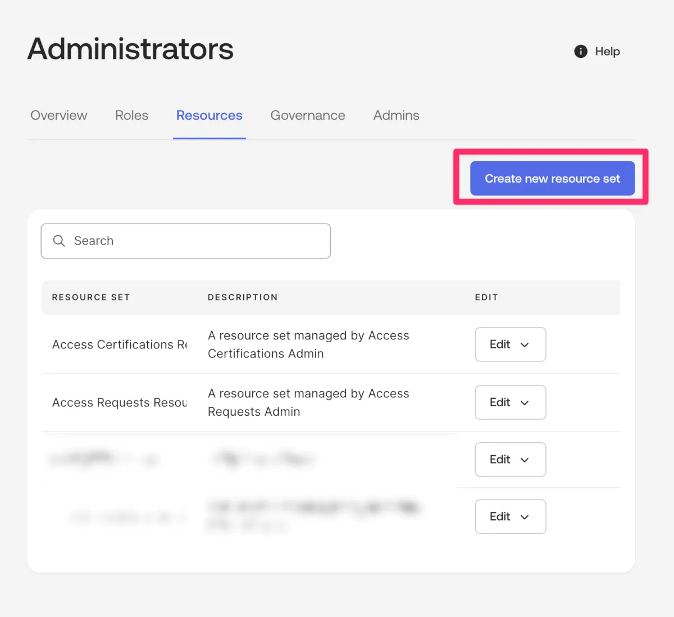Expand Edit dropdown for Access Requests row
This screenshot has height=617, width=674.
coord(510,402)
